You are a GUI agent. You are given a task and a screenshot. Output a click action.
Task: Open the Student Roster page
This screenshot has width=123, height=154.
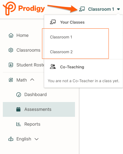coord(30,65)
